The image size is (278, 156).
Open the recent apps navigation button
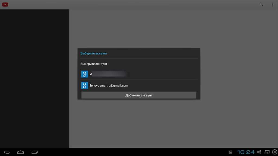tap(34, 152)
